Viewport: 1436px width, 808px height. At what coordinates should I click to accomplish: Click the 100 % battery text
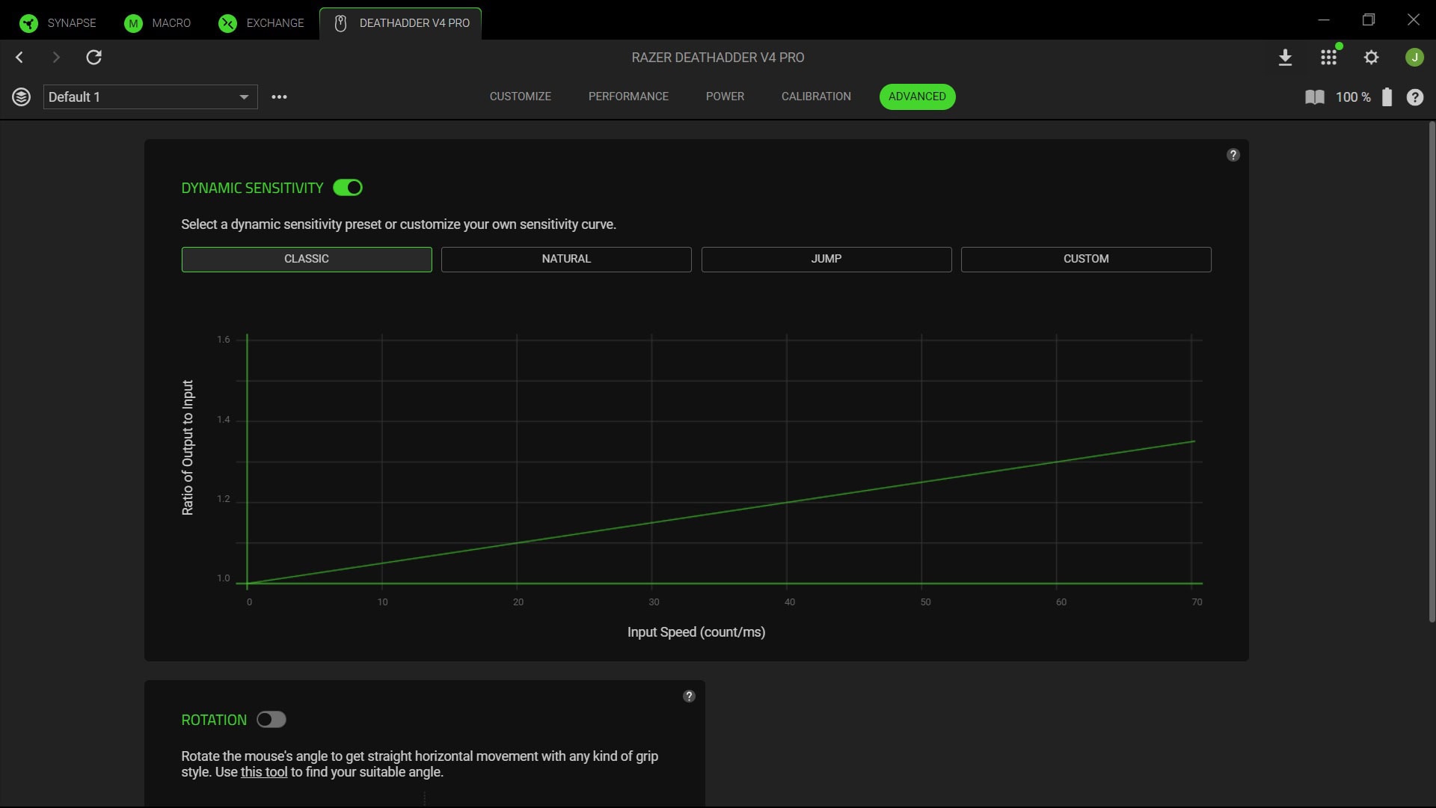pyautogui.click(x=1353, y=97)
